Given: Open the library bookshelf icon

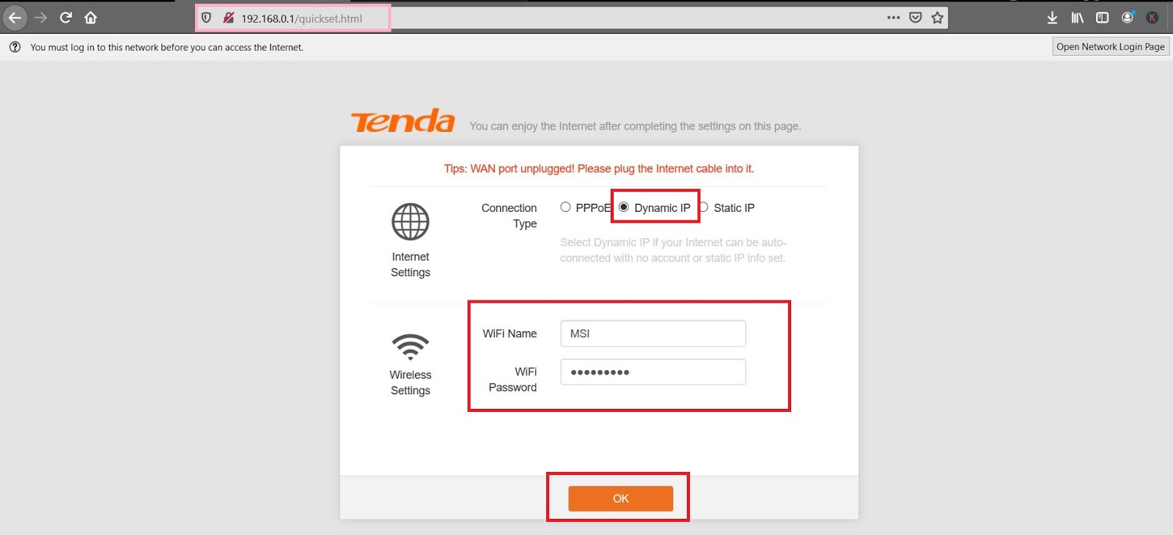Looking at the screenshot, I should pos(1077,18).
